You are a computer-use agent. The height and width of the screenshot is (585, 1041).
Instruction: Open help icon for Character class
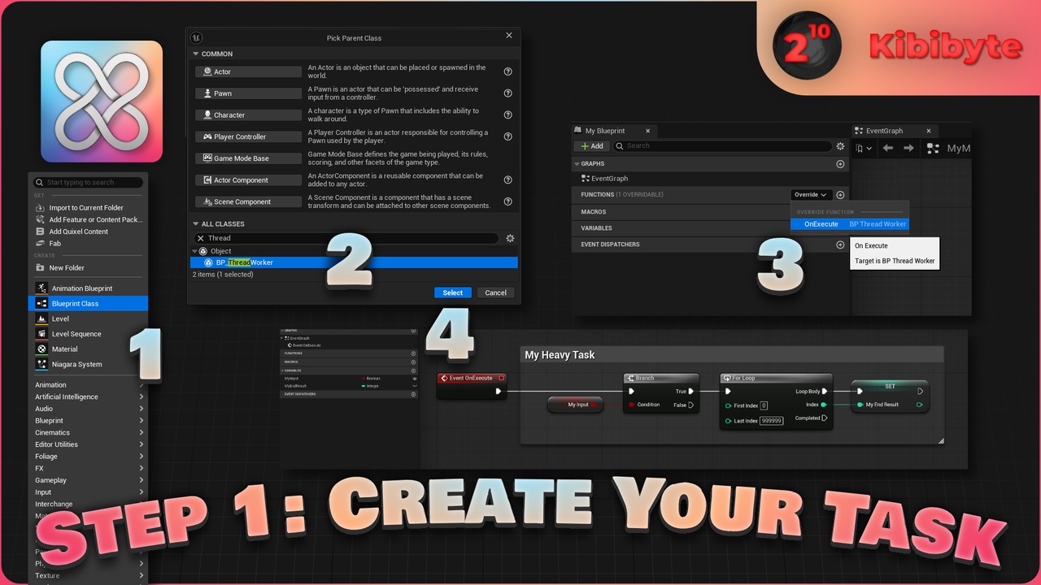pyautogui.click(x=508, y=115)
